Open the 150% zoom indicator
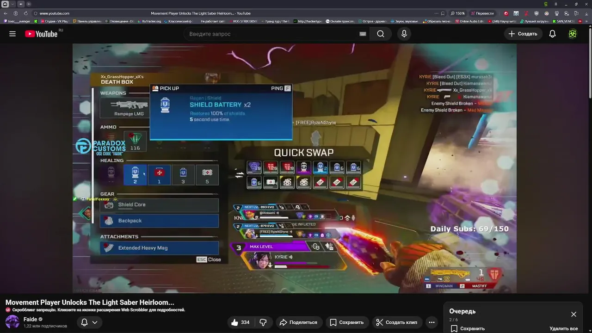592x333 pixels. 457,13
